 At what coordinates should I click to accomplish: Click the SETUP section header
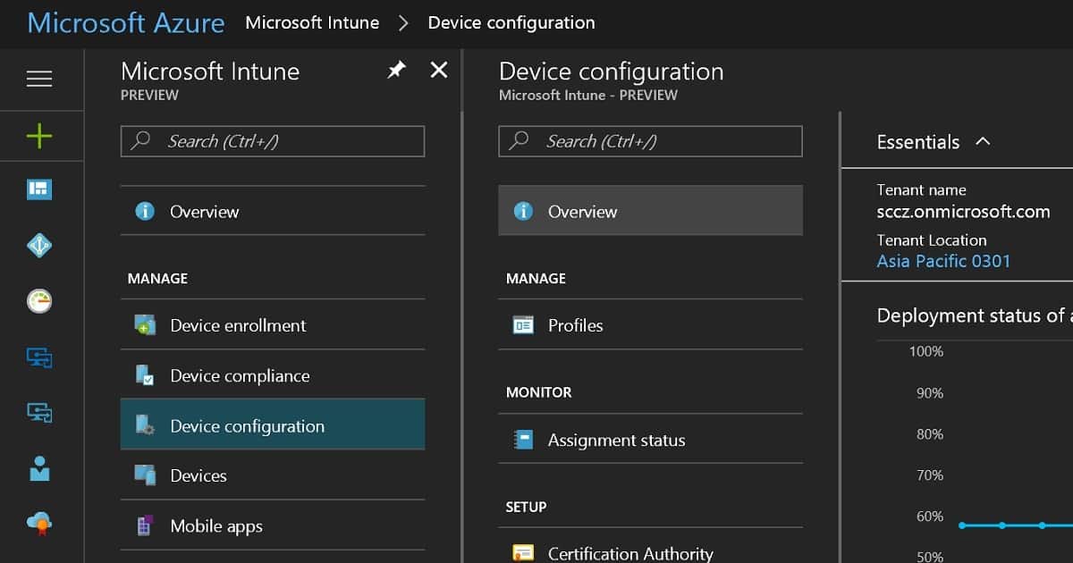coord(526,507)
